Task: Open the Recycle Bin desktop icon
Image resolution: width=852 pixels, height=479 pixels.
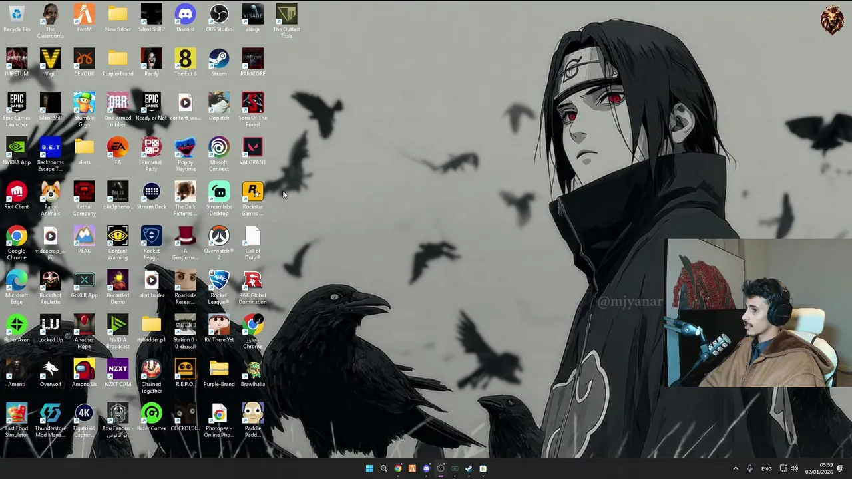Action: click(17, 19)
